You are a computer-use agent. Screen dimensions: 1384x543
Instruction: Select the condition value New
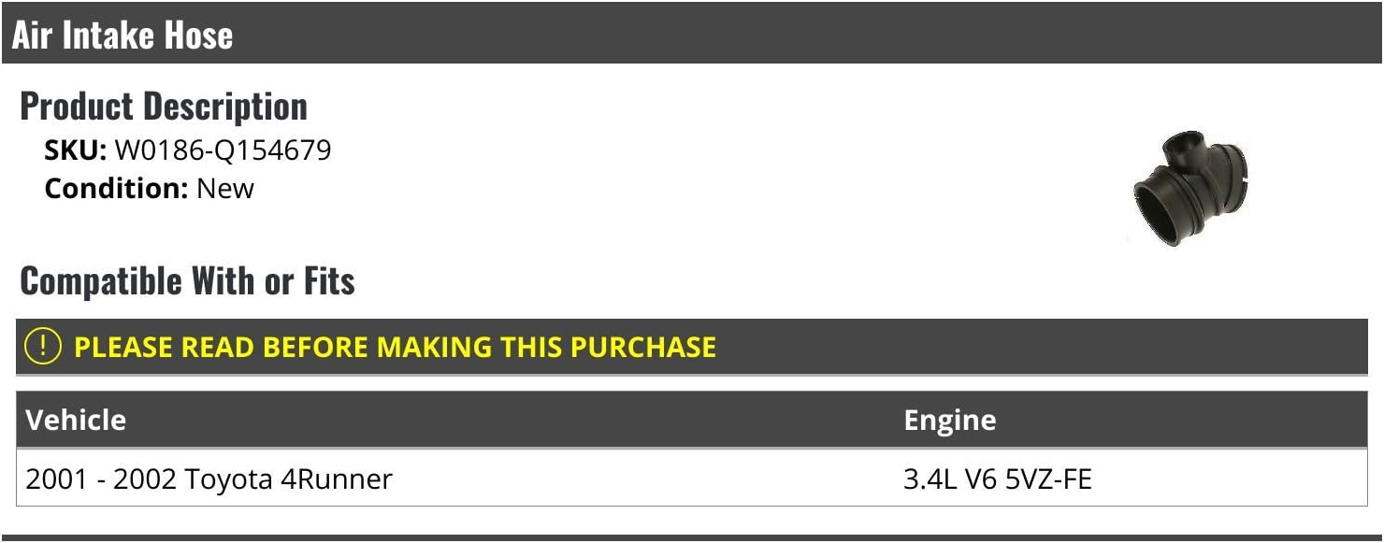point(225,188)
